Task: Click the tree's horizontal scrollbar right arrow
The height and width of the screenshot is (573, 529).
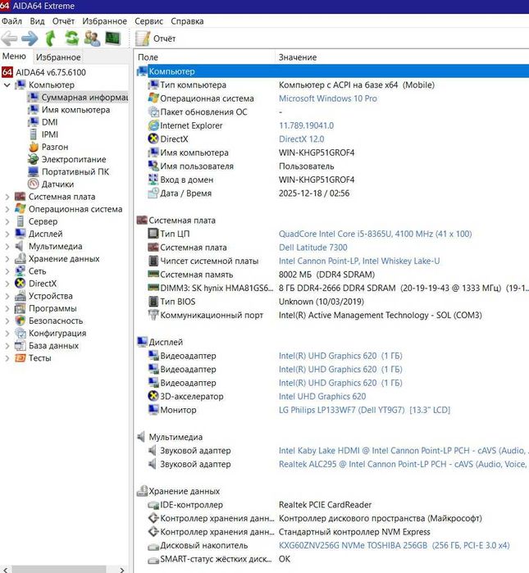Action: [121, 570]
